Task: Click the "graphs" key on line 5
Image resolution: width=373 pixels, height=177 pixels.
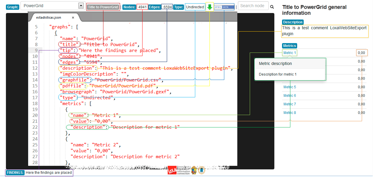Action: click(60, 27)
